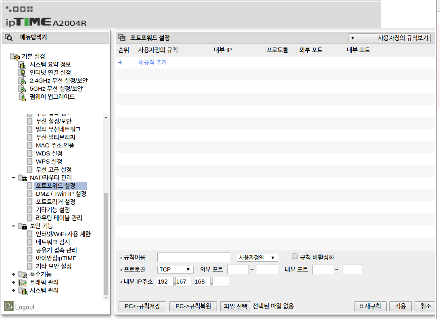440x319 pixels.
Task: Click the 2.4GHz 무선 설정/보안 wireless icon
Action: 23,81
